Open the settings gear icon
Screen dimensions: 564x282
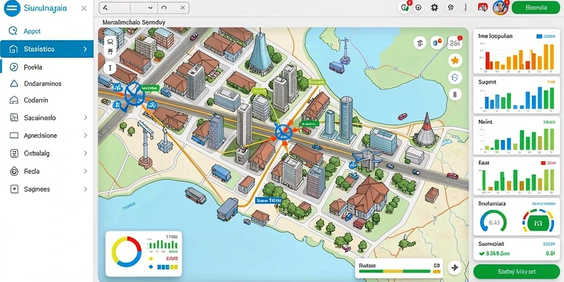435,8
